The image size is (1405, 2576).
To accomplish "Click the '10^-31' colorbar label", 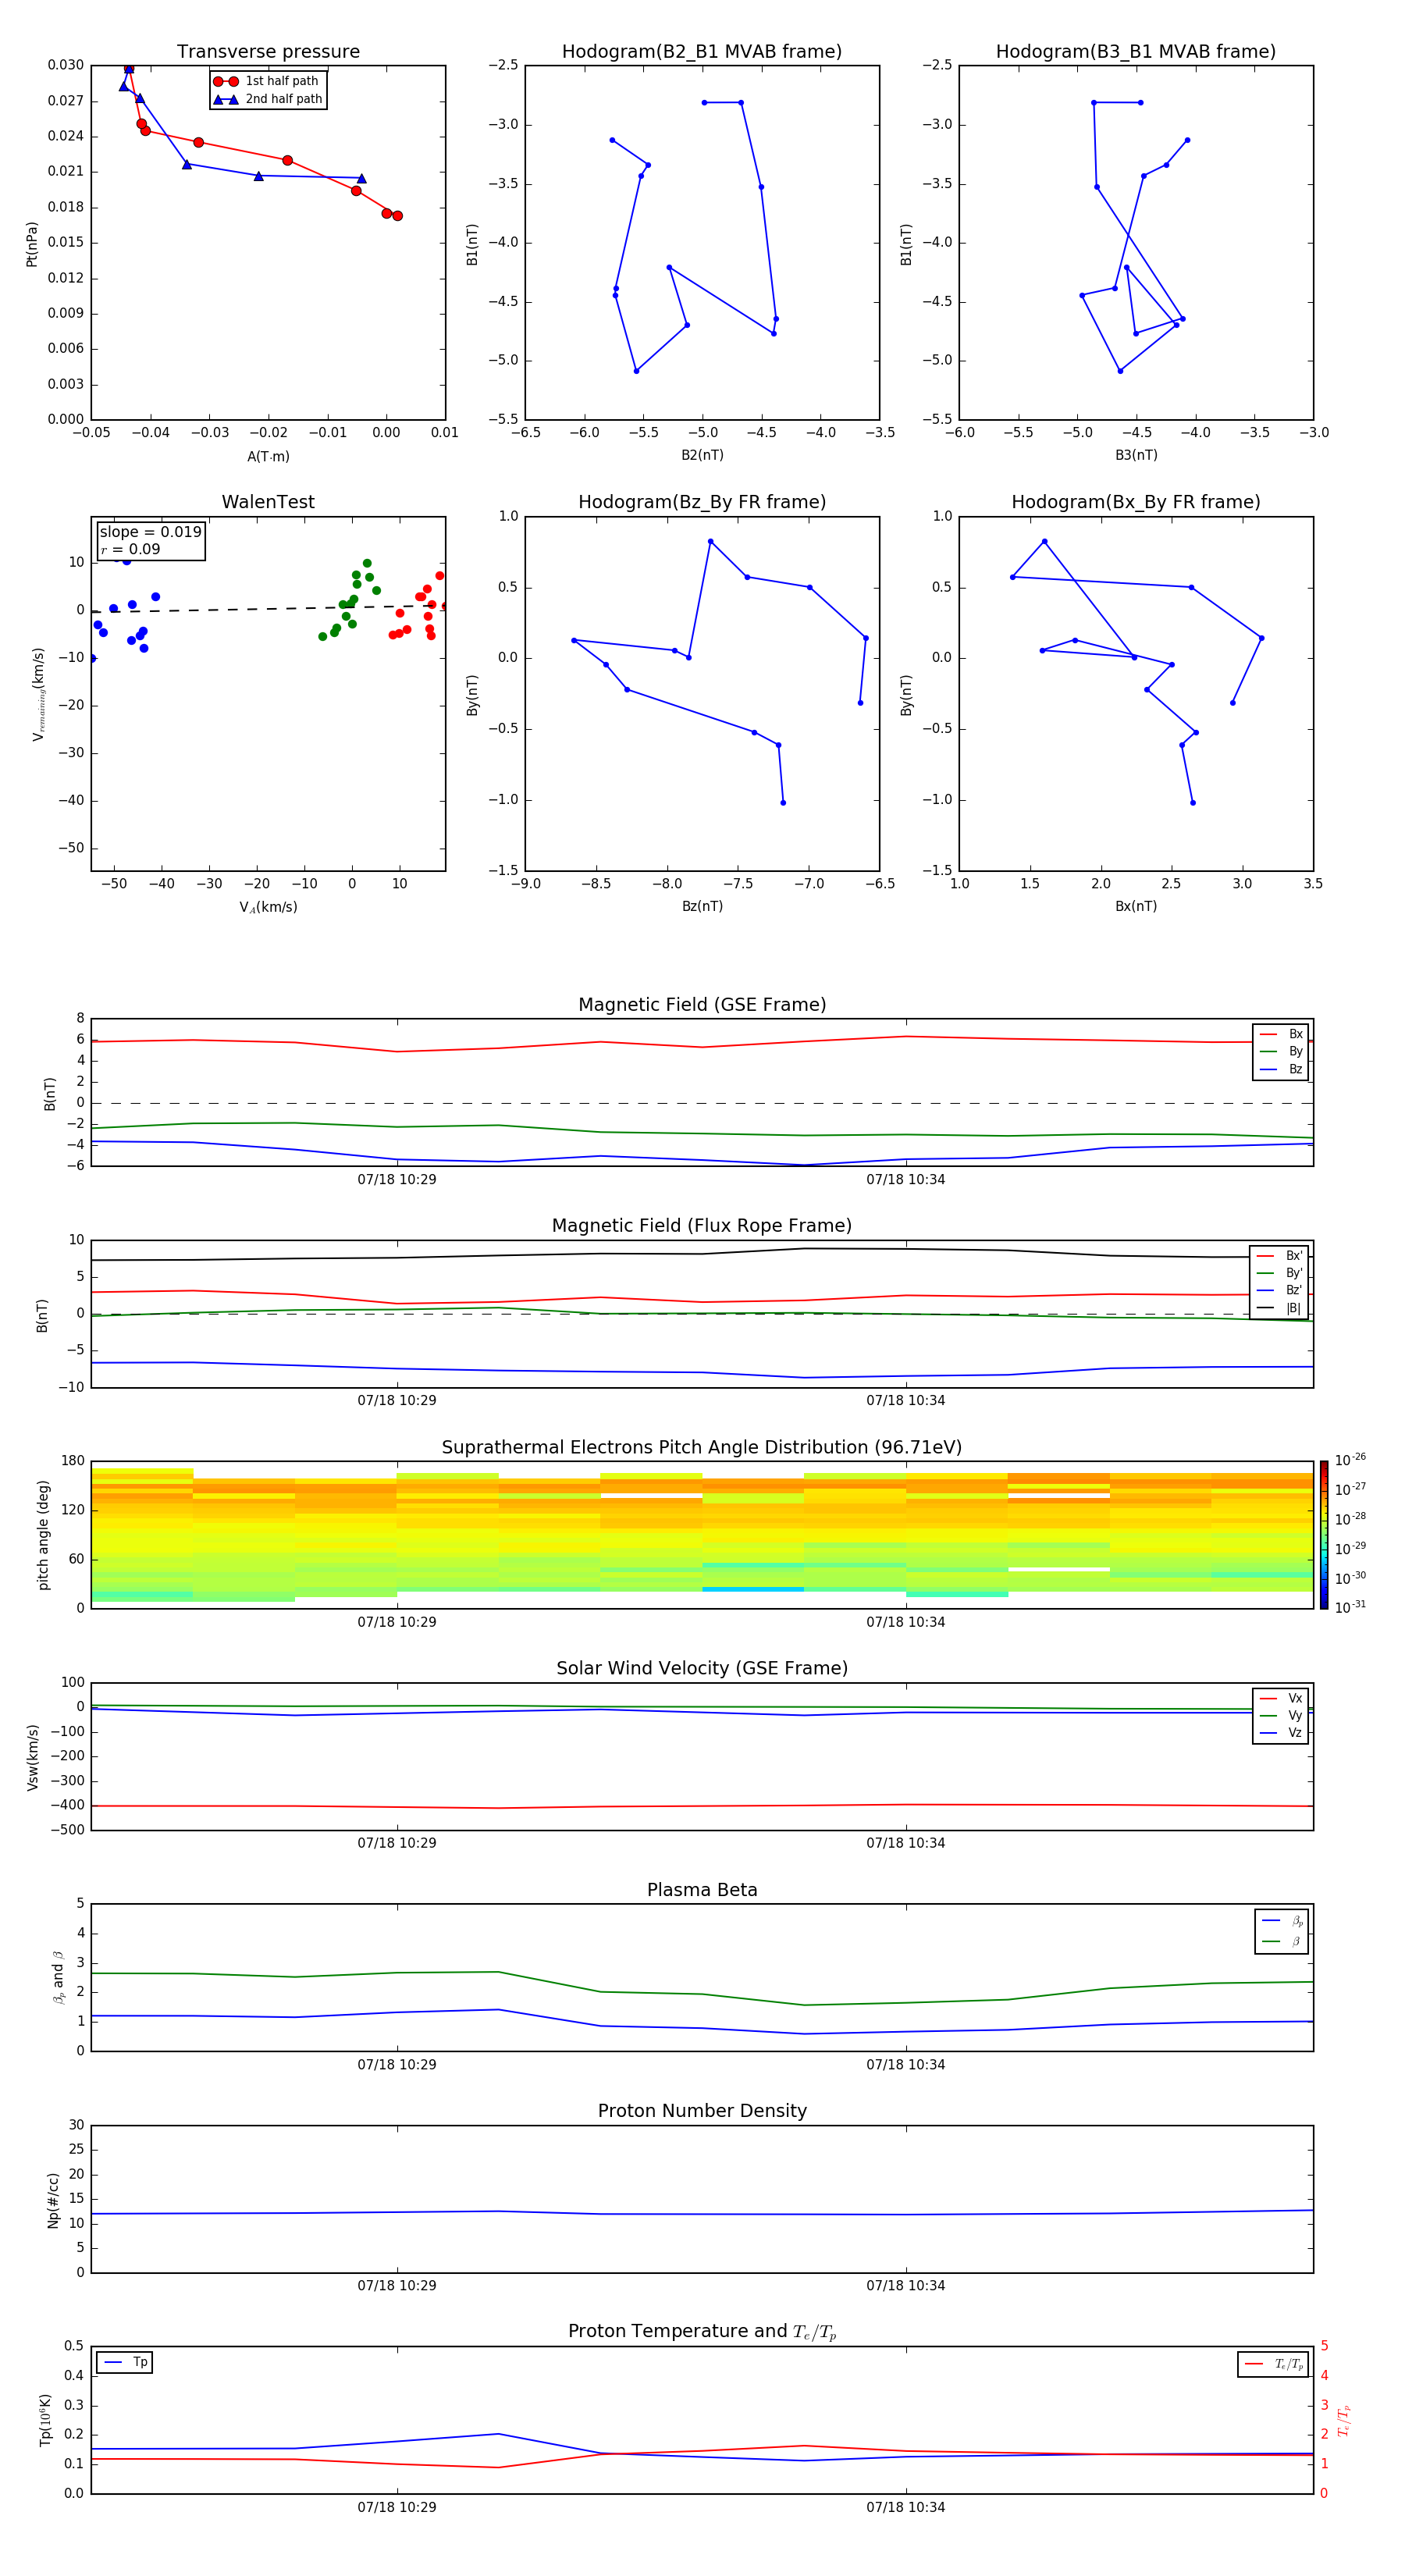I will (x=1350, y=1607).
